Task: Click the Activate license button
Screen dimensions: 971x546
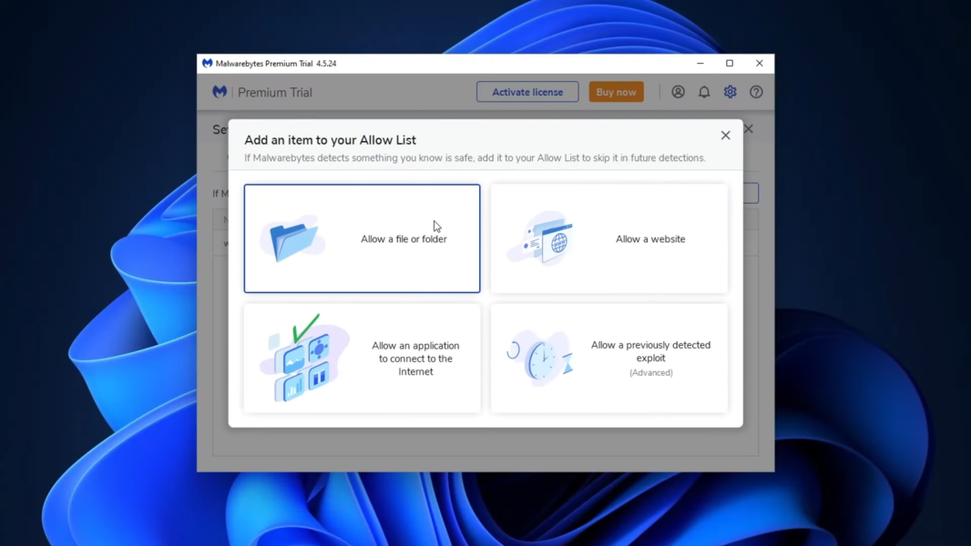Action: [527, 92]
